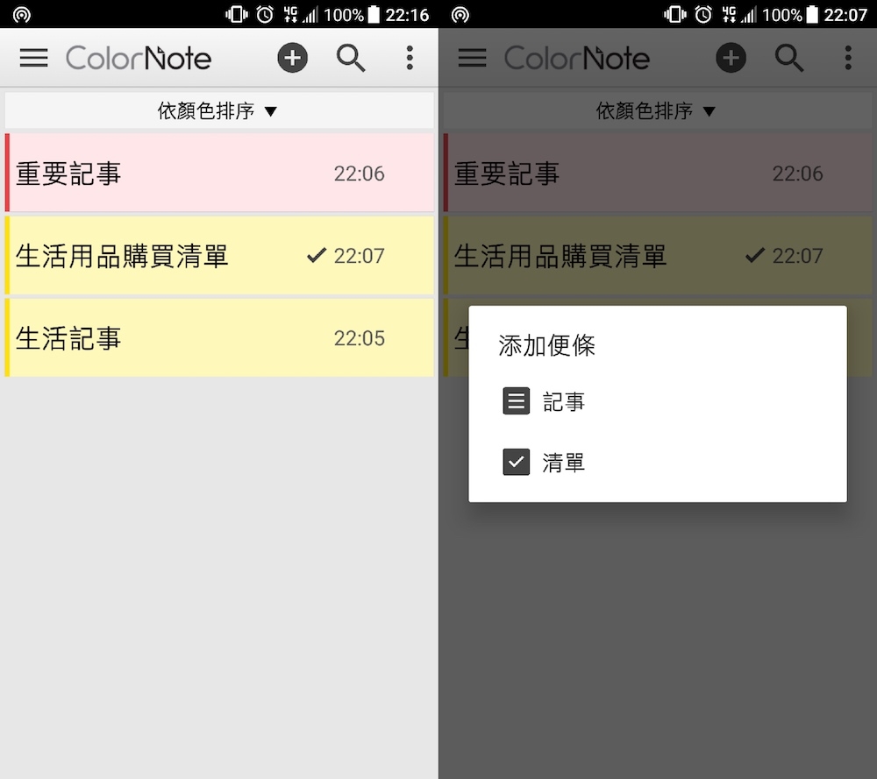Open hamburger menu in left ColorNote screen
The width and height of the screenshot is (877, 779).
point(33,58)
